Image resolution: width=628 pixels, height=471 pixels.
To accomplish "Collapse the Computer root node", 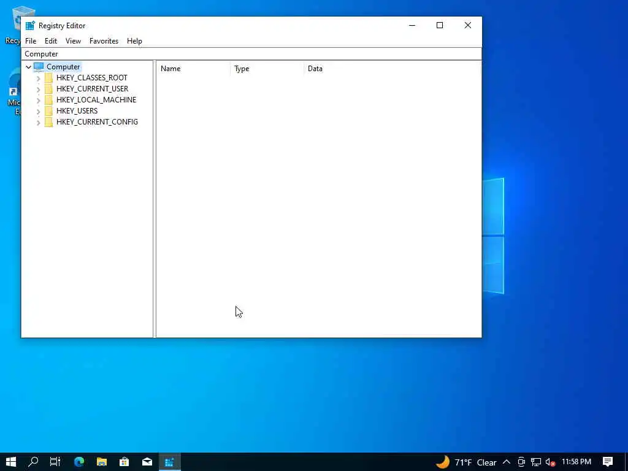I will click(28, 67).
